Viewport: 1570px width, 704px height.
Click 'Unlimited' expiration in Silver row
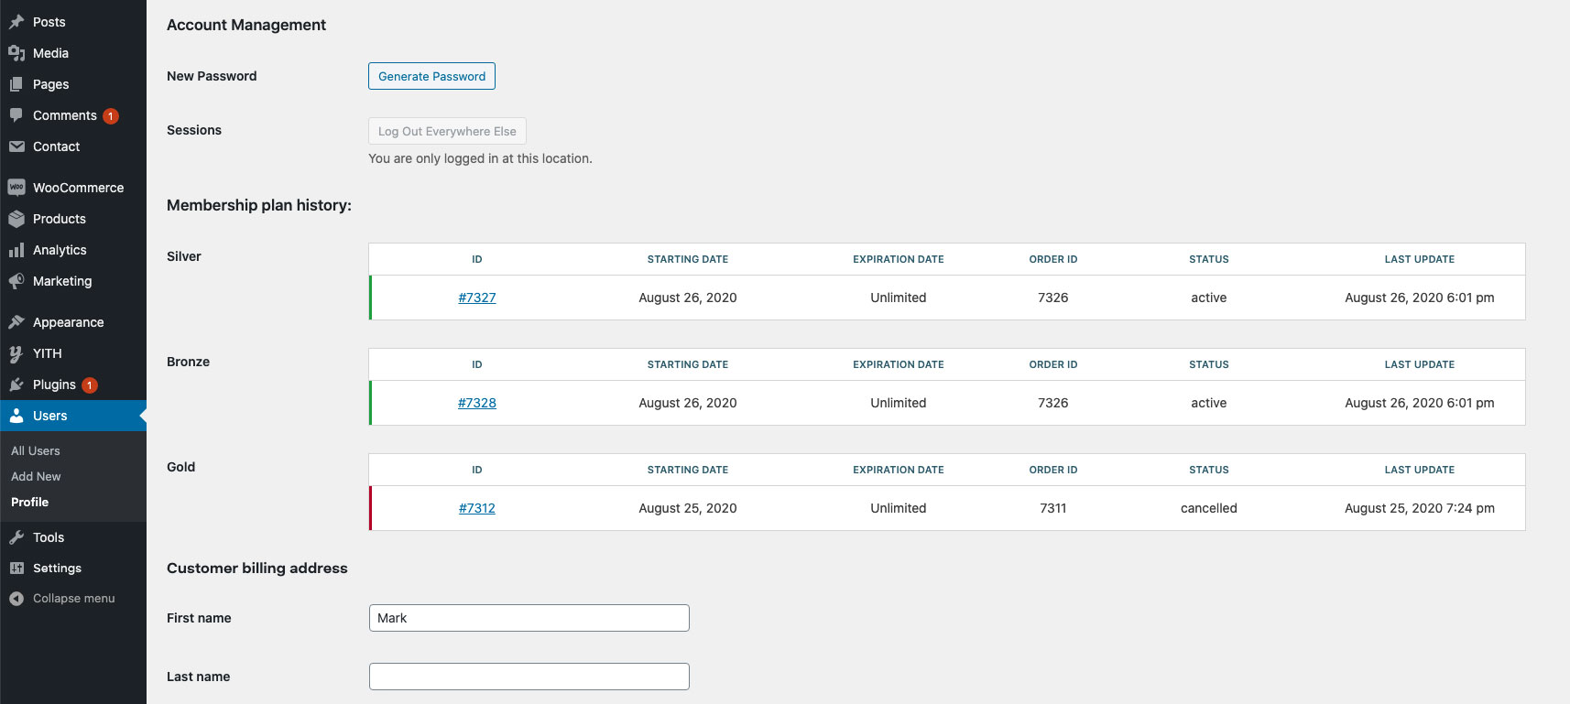[899, 298]
